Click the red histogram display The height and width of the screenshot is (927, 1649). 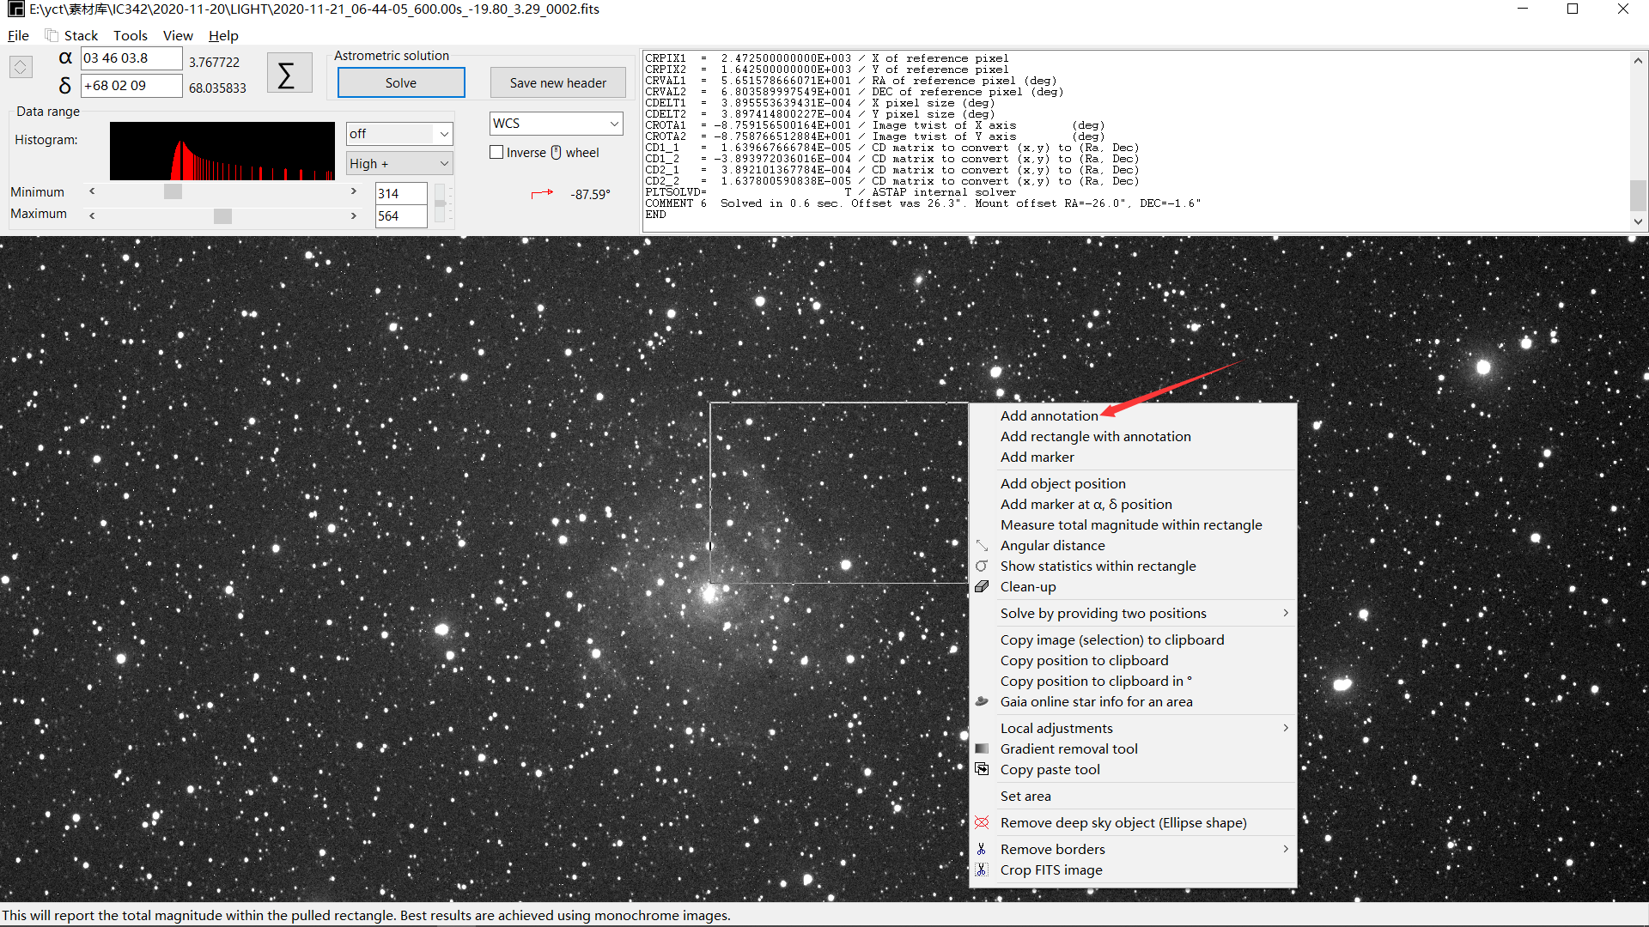point(222,151)
